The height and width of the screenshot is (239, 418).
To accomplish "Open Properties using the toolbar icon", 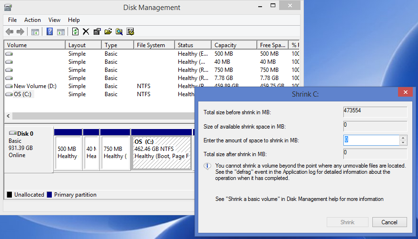I will click(97, 32).
